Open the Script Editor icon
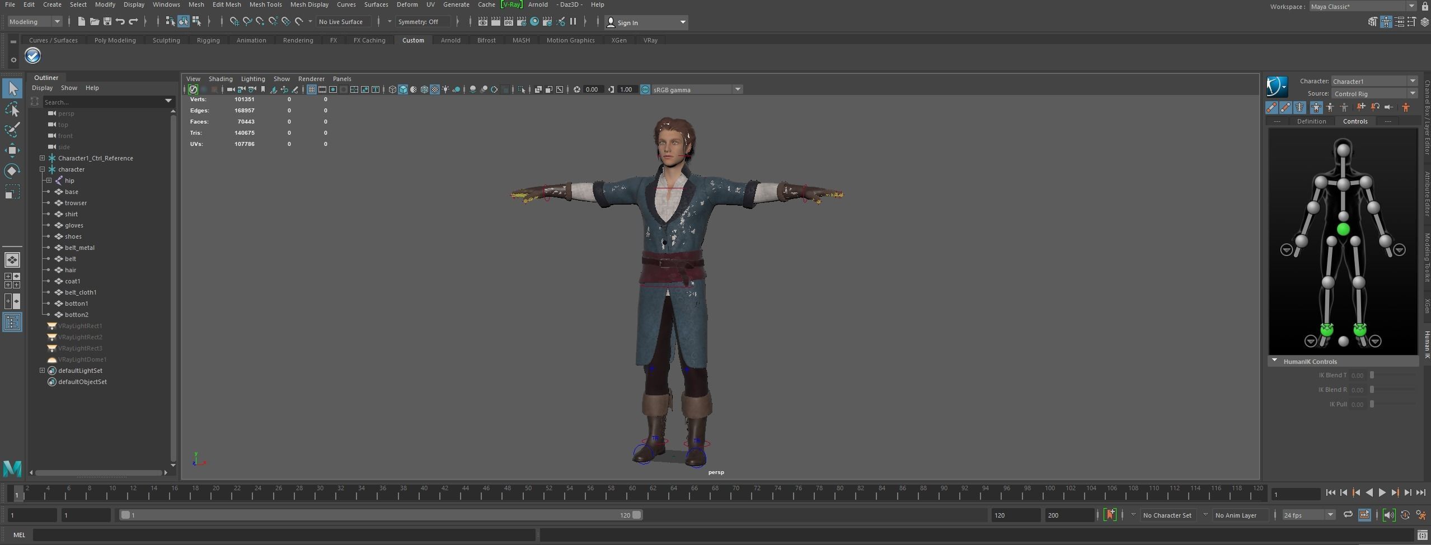 (x=1422, y=535)
